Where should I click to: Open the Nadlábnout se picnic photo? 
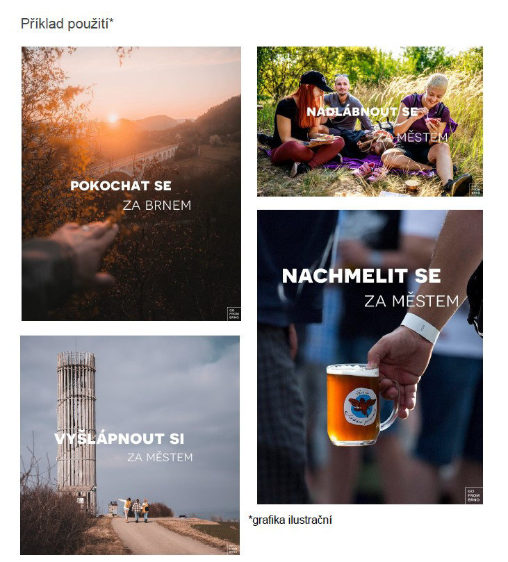[370, 122]
